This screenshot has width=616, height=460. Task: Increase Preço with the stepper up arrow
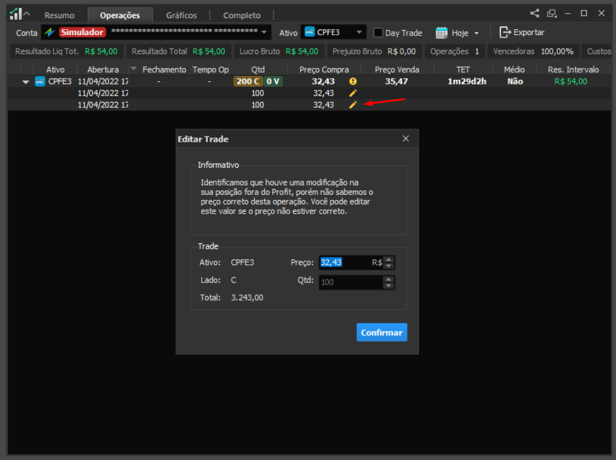389,259
